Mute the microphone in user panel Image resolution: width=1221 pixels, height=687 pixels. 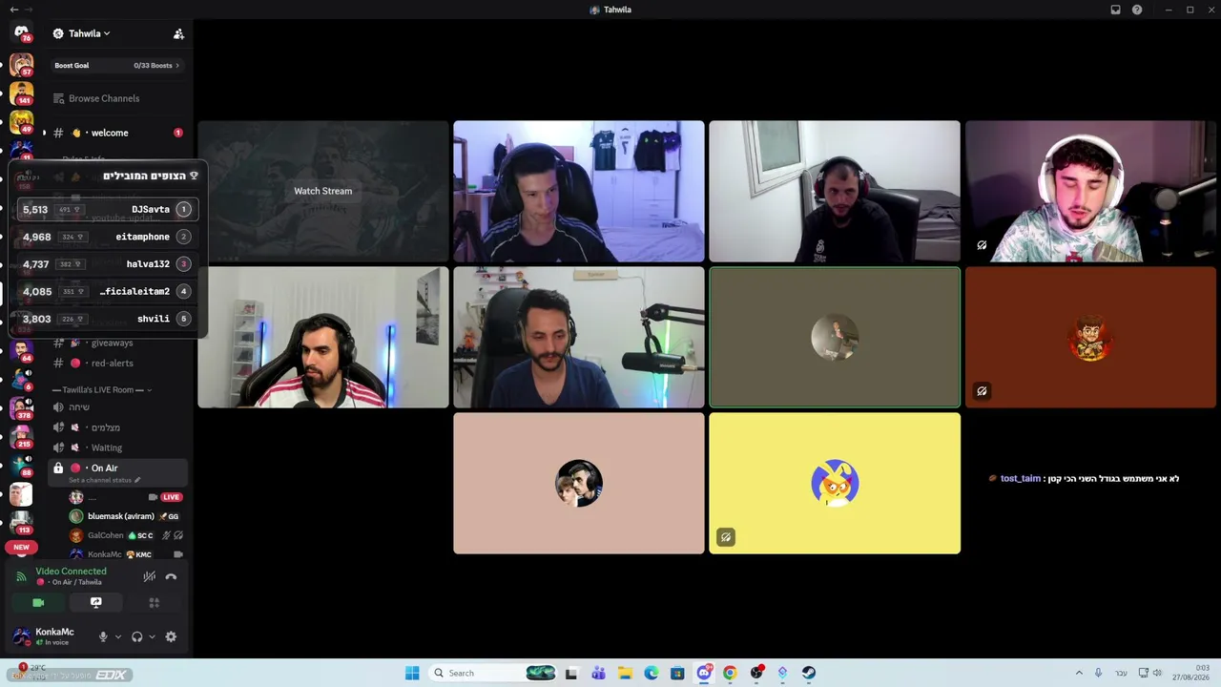pyautogui.click(x=103, y=636)
